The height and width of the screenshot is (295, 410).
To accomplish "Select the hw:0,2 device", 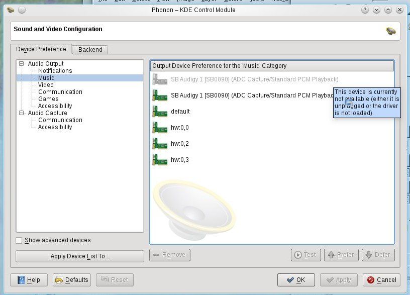I will tap(272, 144).
